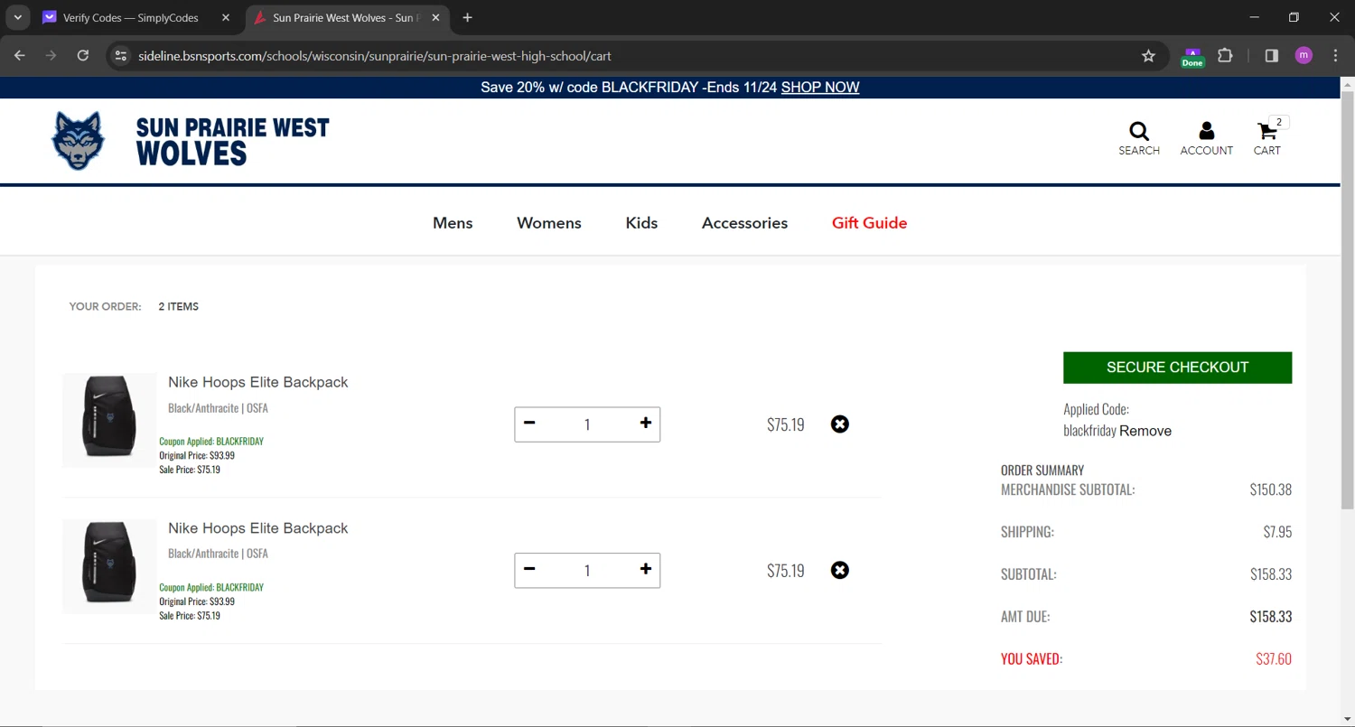View site information icon in address bar
Viewport: 1355px width, 727px height.
pos(120,56)
